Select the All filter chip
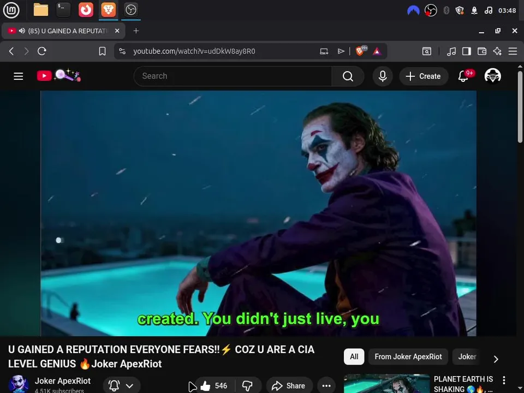 354,356
